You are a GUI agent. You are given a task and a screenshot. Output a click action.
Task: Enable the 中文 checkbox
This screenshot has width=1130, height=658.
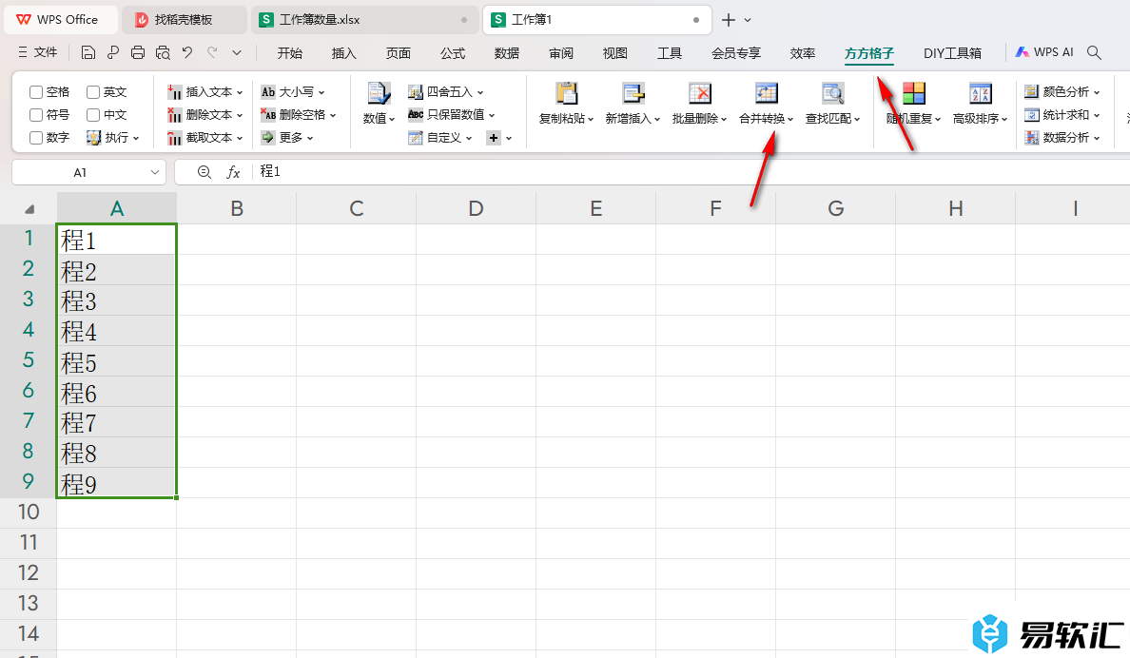click(x=93, y=115)
